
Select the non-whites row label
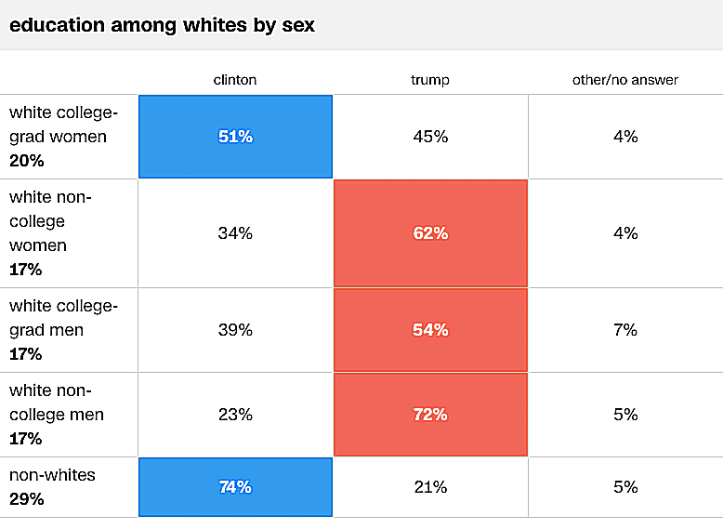pos(52,486)
